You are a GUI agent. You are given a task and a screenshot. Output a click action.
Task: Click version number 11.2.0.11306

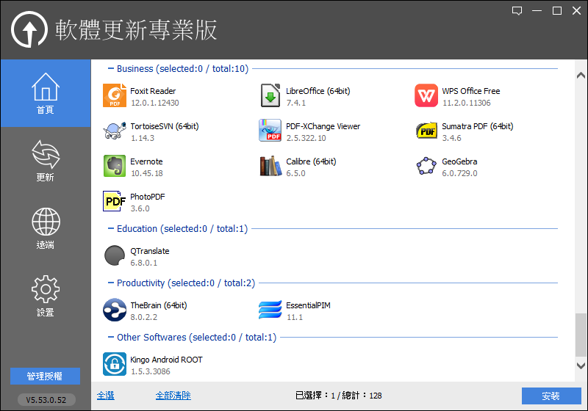coord(467,103)
